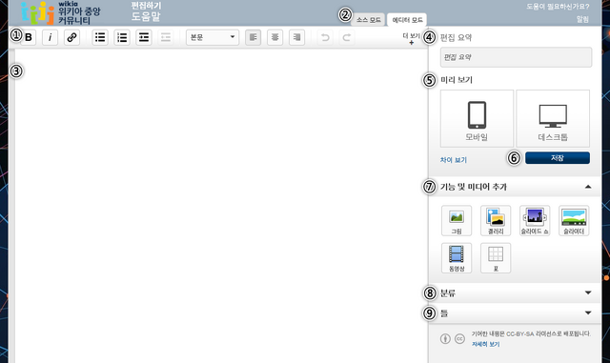
Task: Add a 갤러리 to the page
Action: point(496,221)
